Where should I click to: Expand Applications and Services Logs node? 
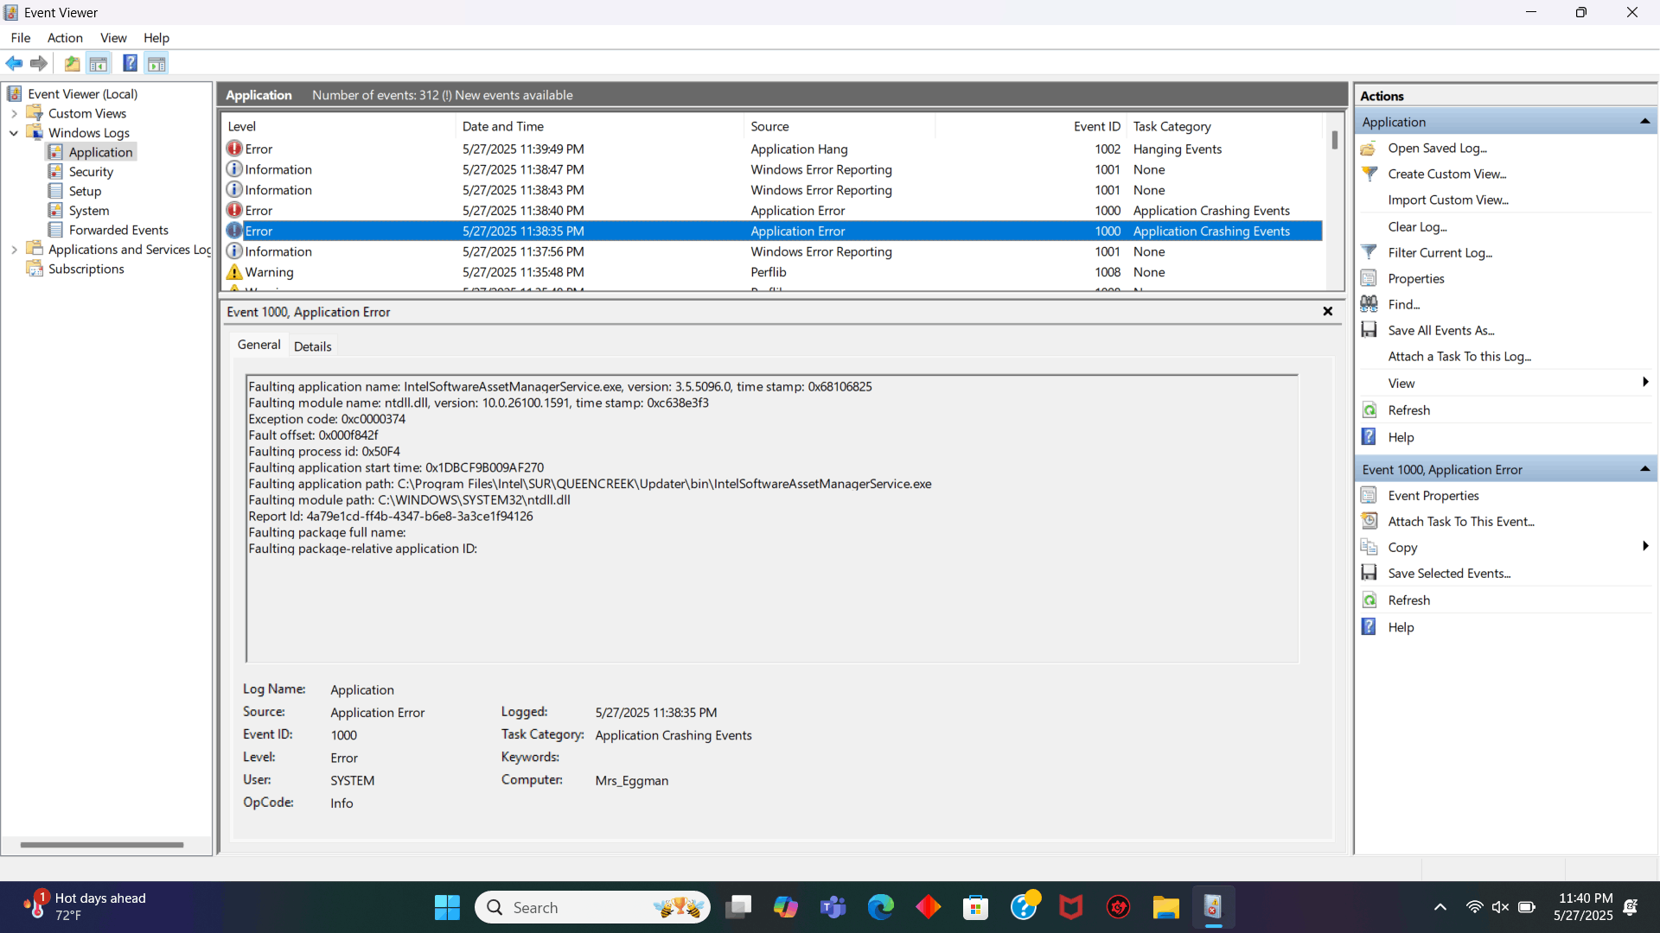pyautogui.click(x=14, y=250)
